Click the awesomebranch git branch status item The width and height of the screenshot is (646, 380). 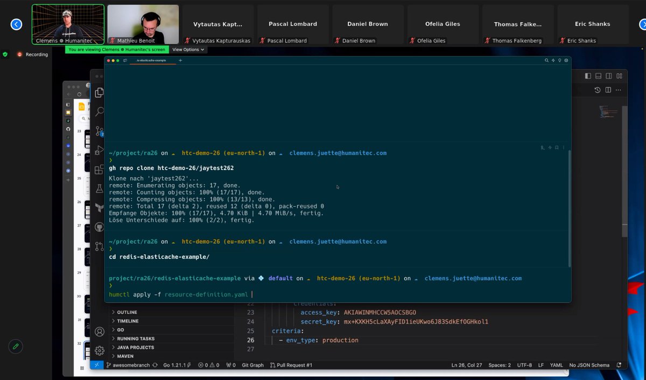click(x=128, y=365)
